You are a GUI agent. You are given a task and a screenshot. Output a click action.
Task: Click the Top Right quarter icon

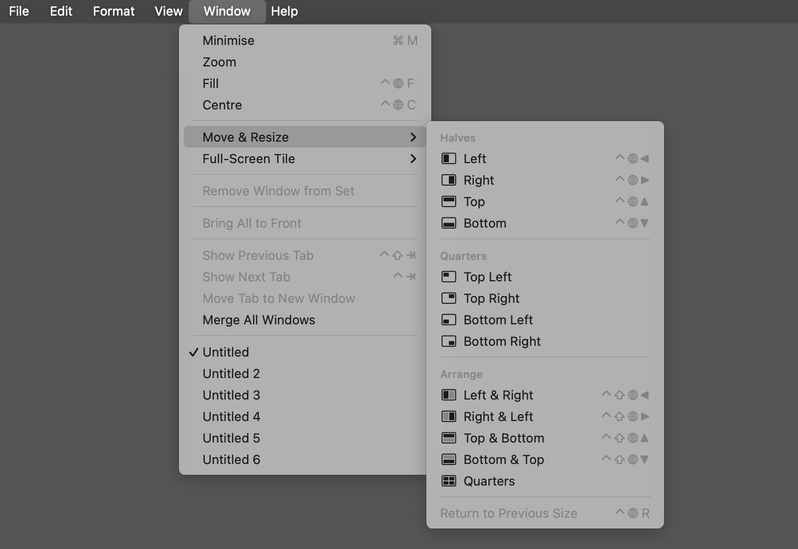tap(448, 298)
